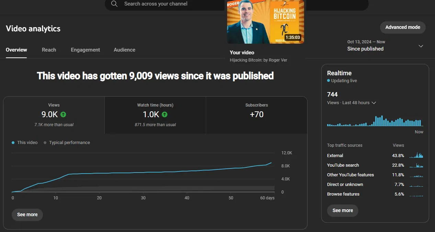Click the External sparkline chart

[416, 155]
